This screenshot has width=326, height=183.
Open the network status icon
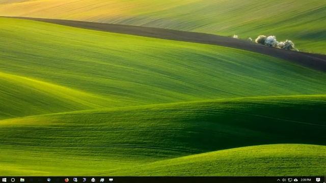(290, 180)
